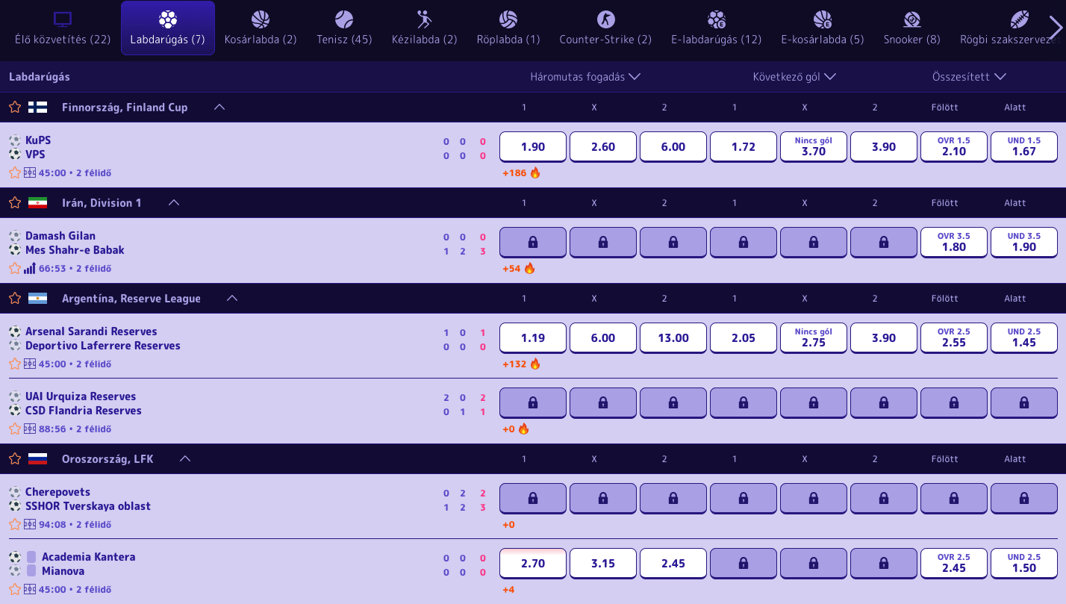
Task: Click the CSD Flandria Reserves team ball icon
Action: [x=15, y=411]
